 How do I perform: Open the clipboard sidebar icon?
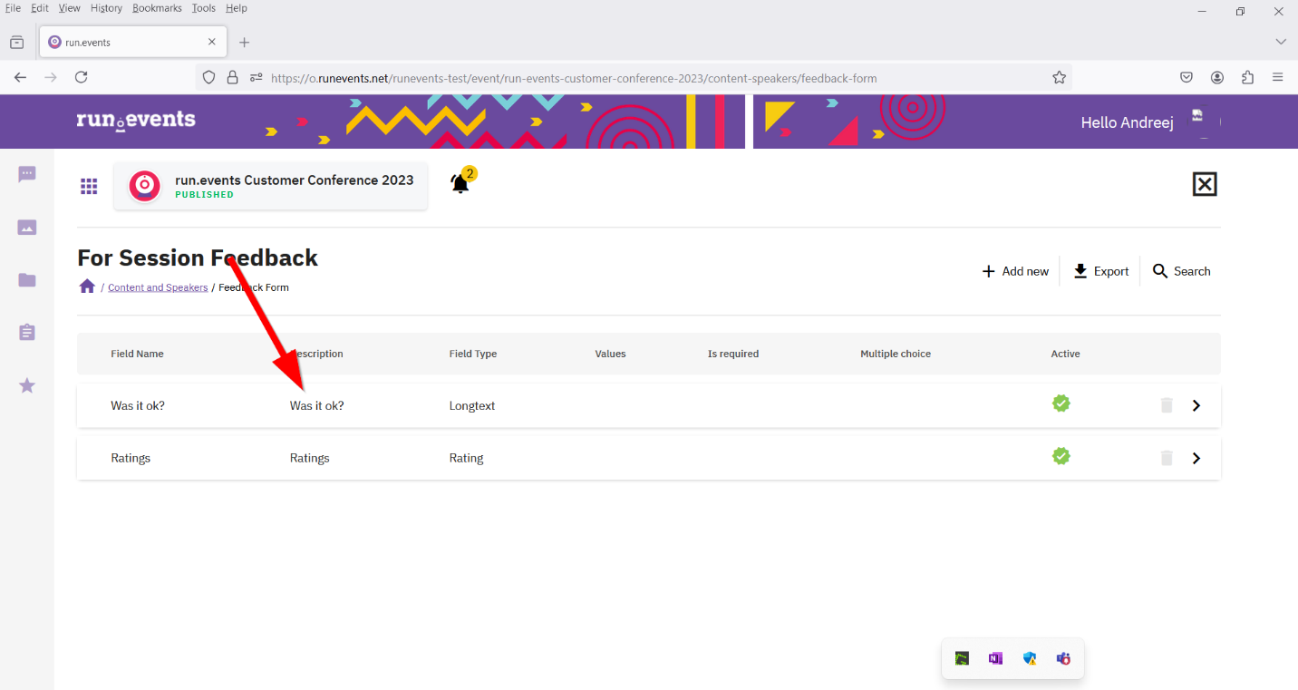tap(27, 333)
